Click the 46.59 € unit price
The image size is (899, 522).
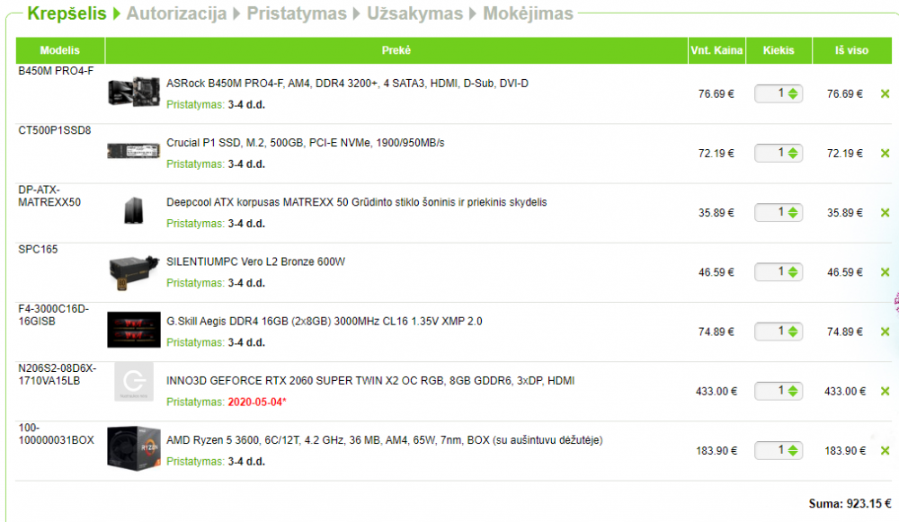pyautogui.click(x=717, y=273)
